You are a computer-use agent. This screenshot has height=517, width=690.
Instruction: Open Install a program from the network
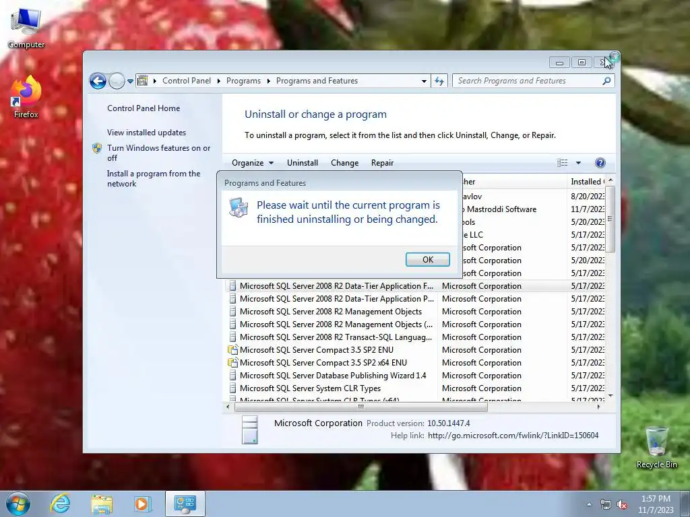(x=154, y=178)
